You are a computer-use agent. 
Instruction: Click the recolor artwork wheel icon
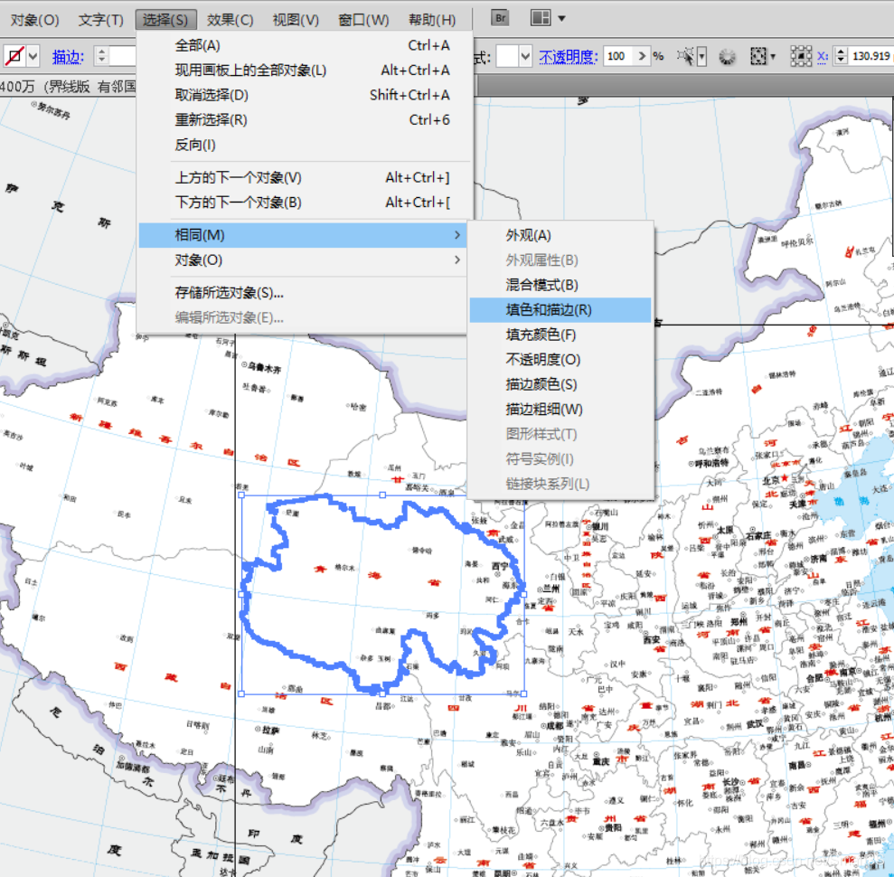point(727,56)
